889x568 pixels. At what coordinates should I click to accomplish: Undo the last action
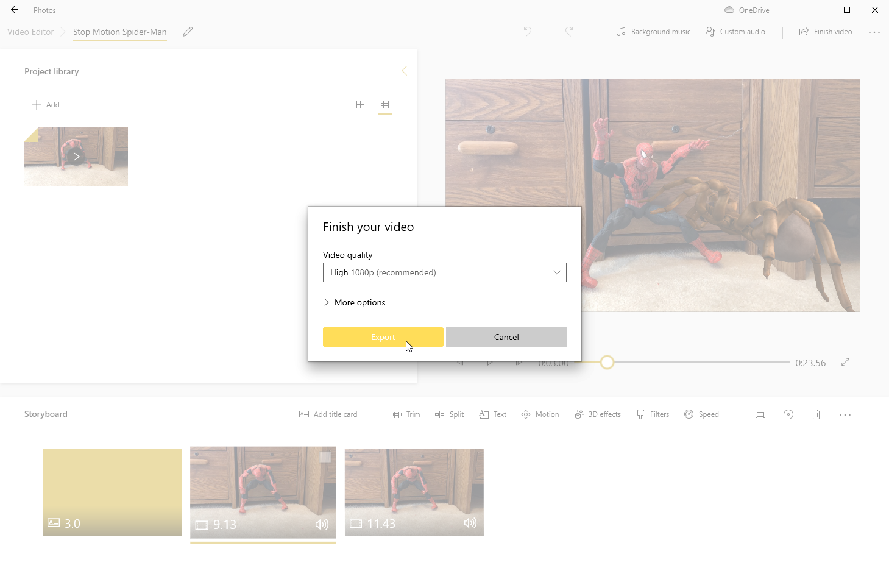pos(528,32)
